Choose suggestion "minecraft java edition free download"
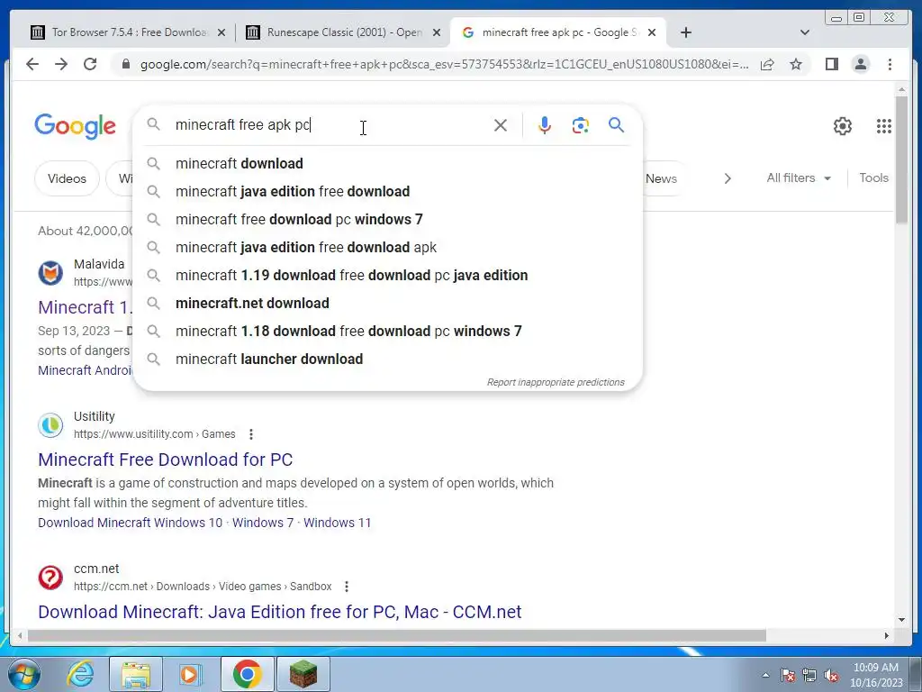Image resolution: width=922 pixels, height=692 pixels. (x=388, y=191)
